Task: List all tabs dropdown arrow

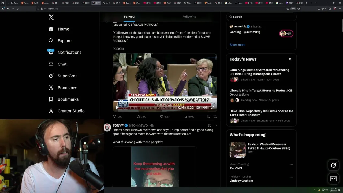Action: 316,3
